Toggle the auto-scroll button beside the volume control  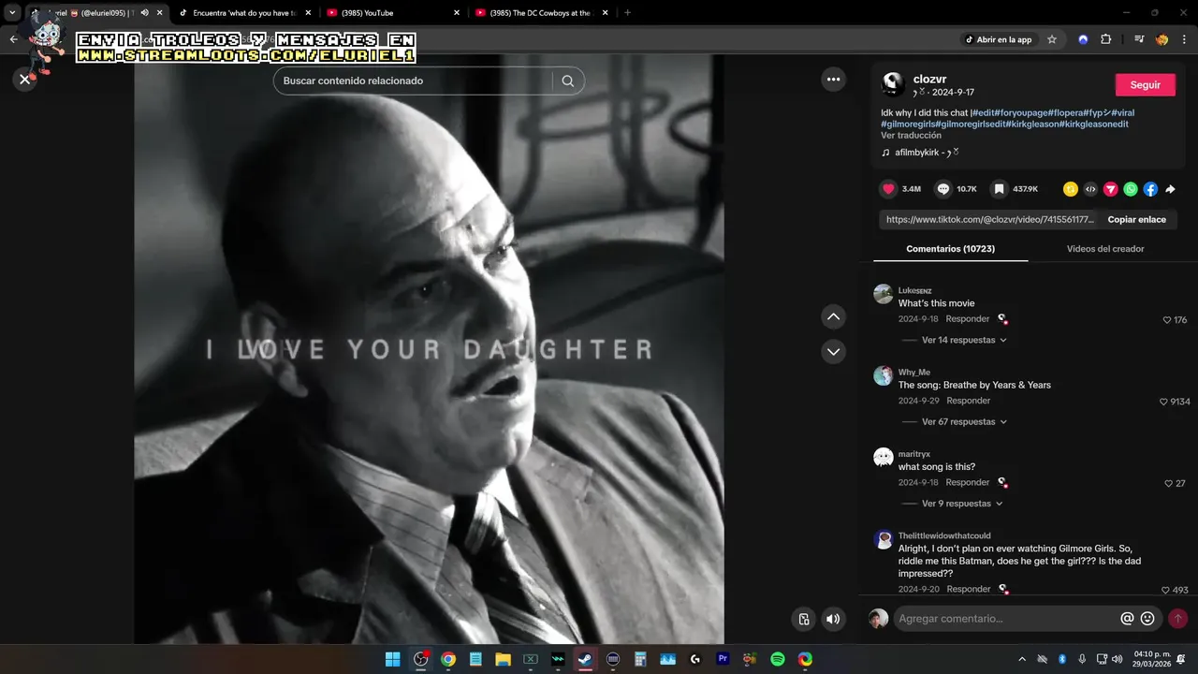coord(803,619)
